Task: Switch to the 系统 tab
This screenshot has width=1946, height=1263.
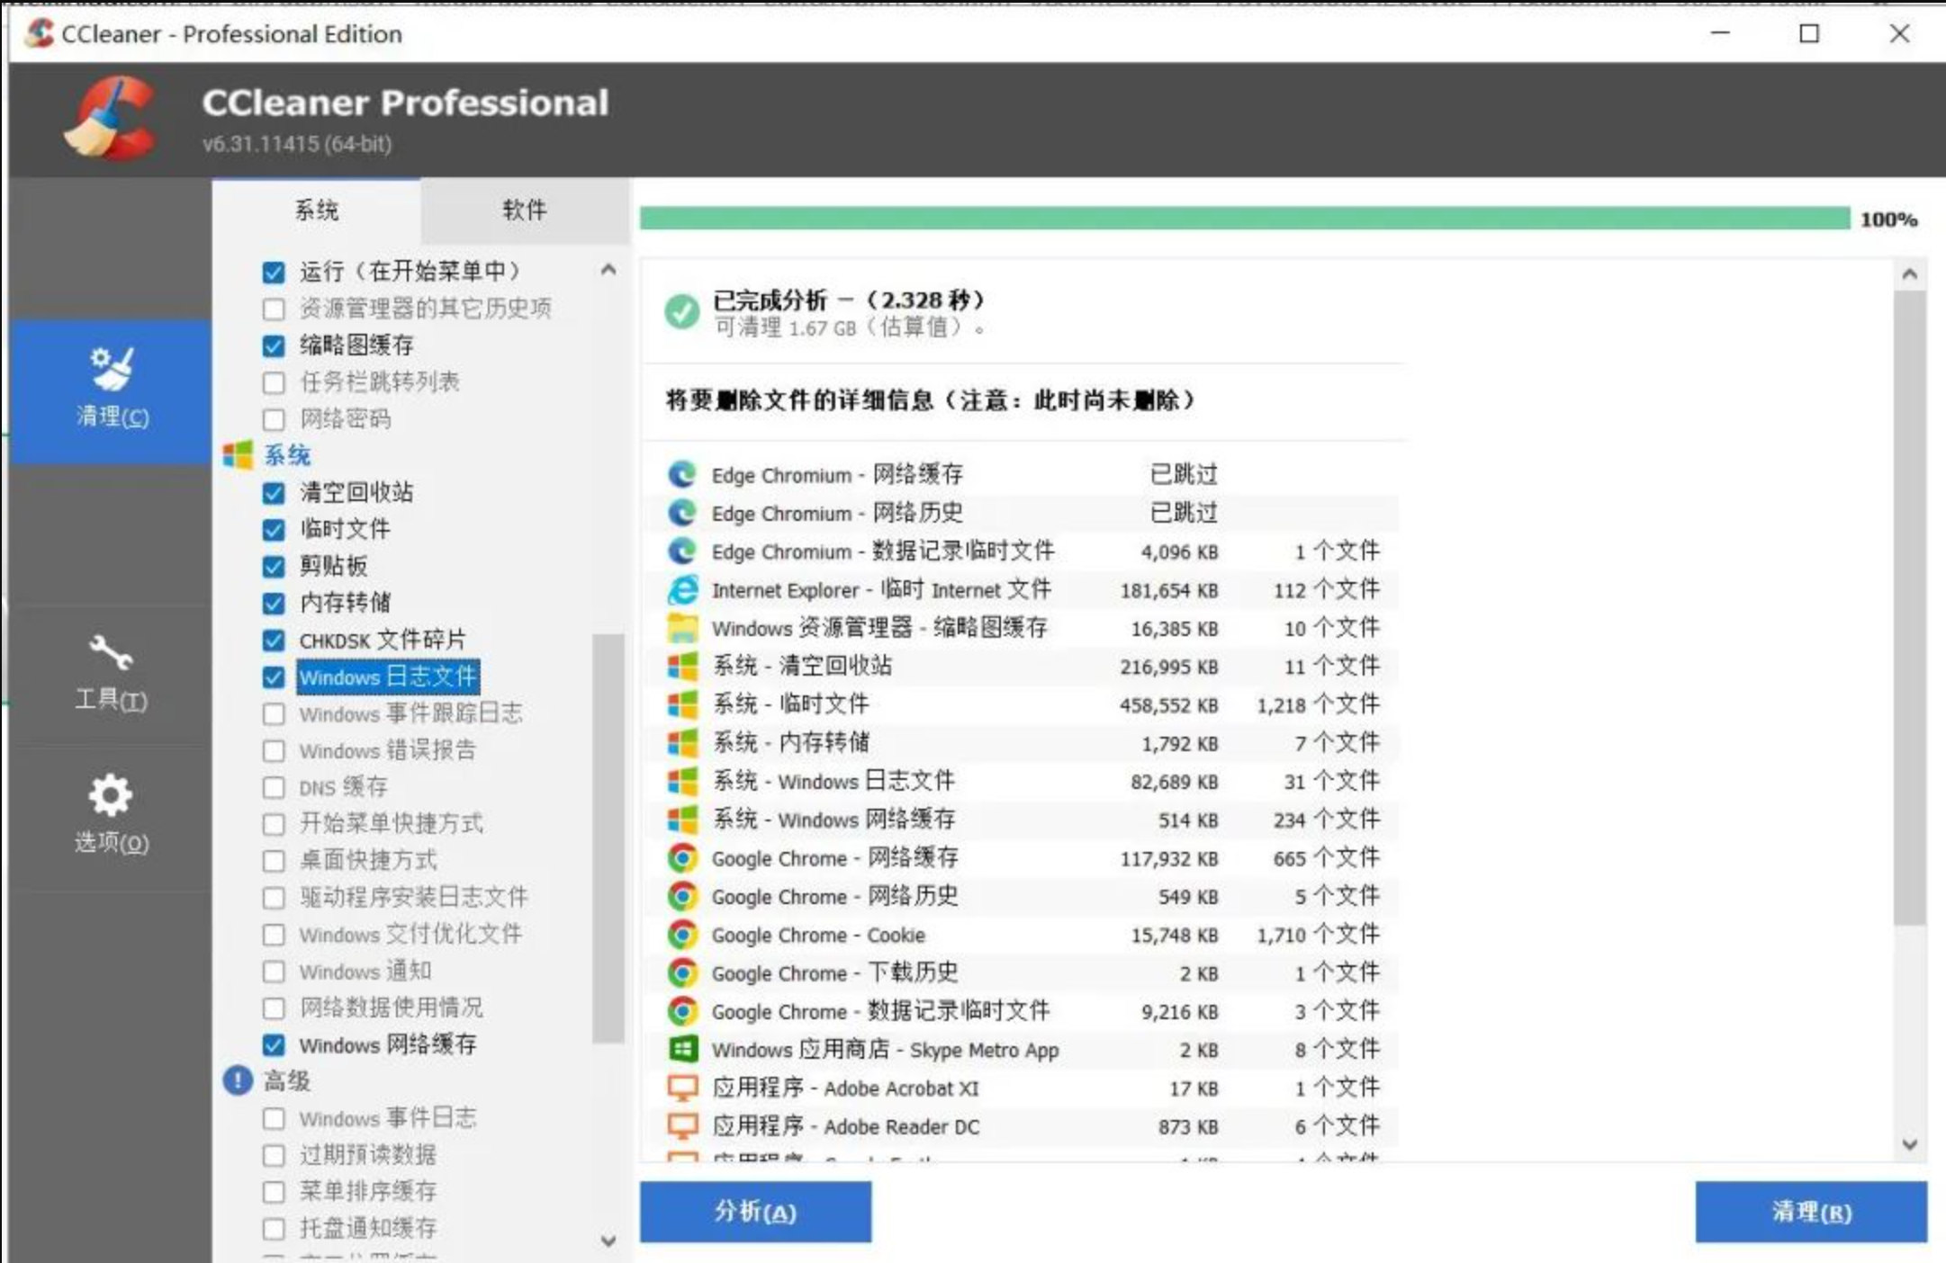Action: click(x=315, y=210)
